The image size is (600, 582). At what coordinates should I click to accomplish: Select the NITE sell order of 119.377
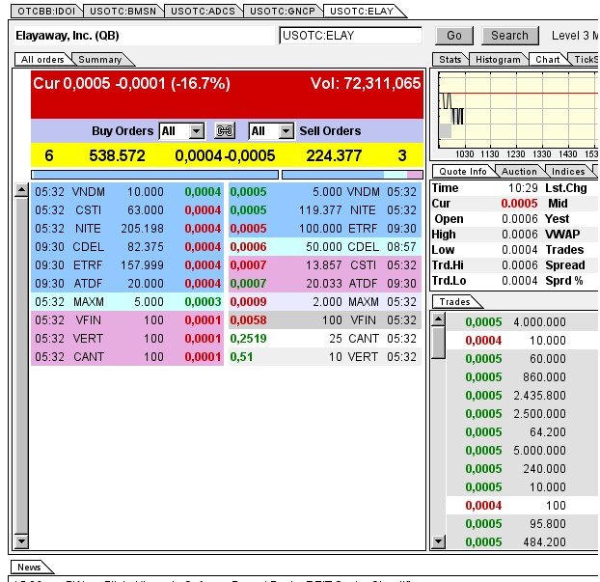point(325,210)
